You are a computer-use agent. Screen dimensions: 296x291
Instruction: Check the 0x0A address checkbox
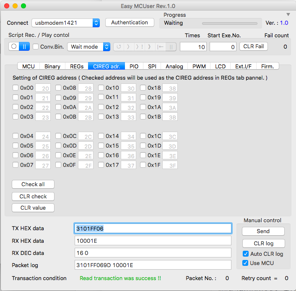pyautogui.click(x=58, y=107)
